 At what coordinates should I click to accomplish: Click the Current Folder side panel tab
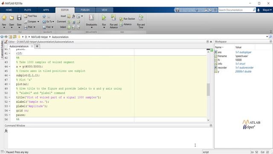coord(2,50)
